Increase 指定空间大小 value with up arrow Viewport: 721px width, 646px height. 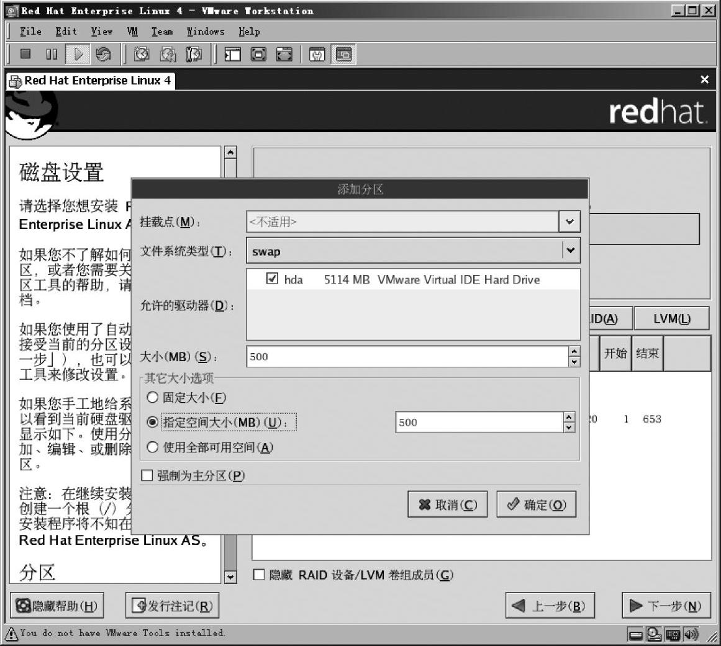pyautogui.click(x=569, y=417)
